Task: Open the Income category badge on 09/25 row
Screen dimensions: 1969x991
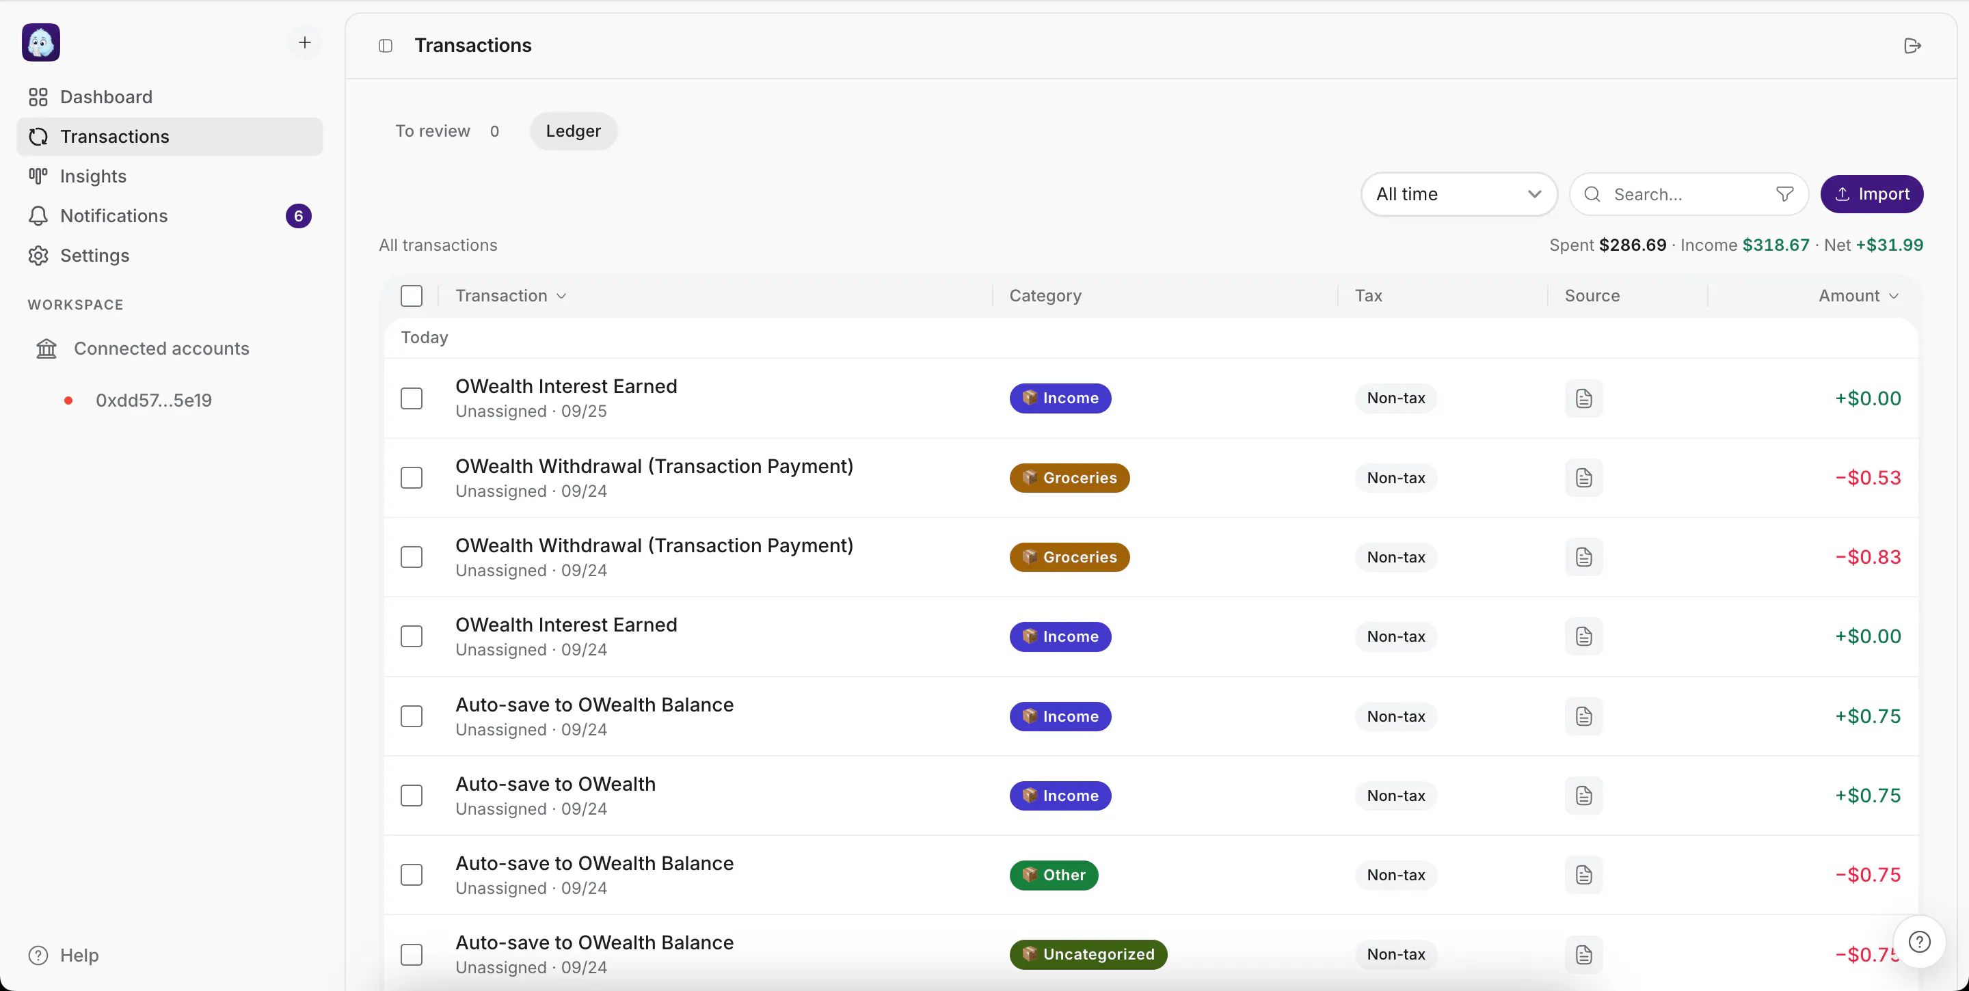Action: pos(1060,398)
